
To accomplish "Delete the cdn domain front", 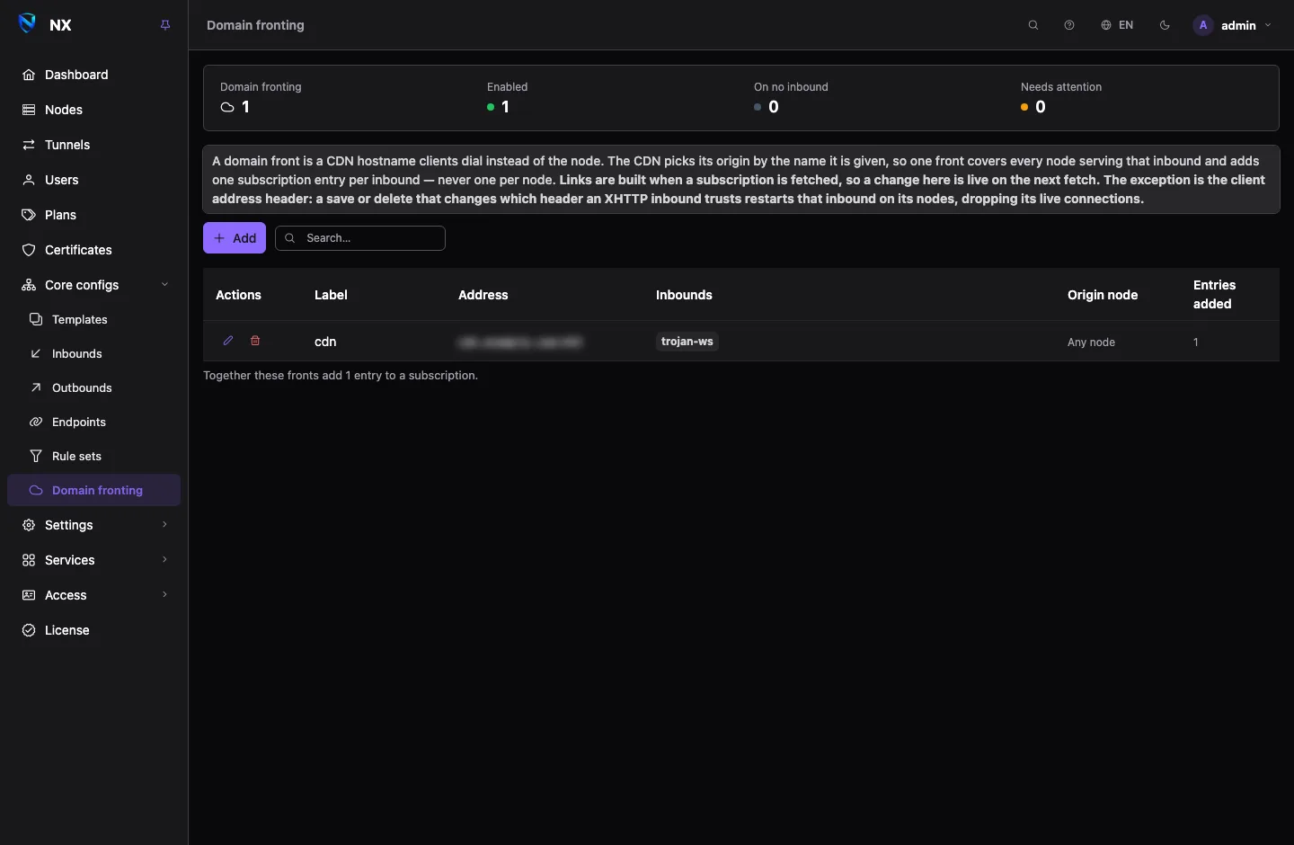I will point(255,341).
